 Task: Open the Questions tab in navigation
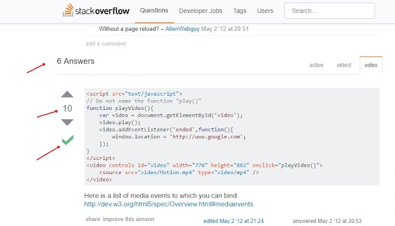(154, 10)
